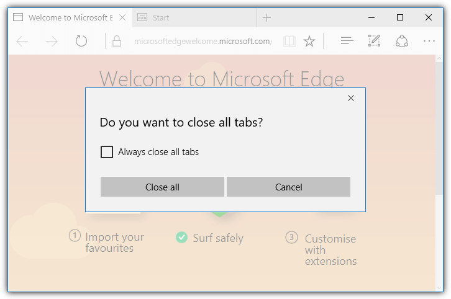Refresh the page with the reload icon
451x299 pixels.
pos(81,41)
